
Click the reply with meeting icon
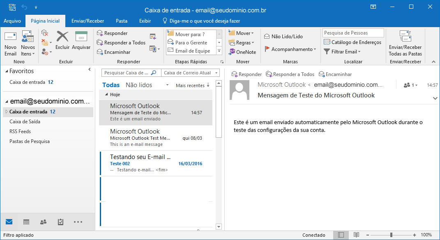pyautogui.click(x=153, y=36)
